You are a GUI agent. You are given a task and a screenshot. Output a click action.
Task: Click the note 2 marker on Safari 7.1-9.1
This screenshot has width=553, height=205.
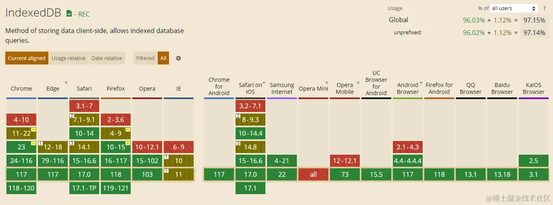(x=72, y=116)
